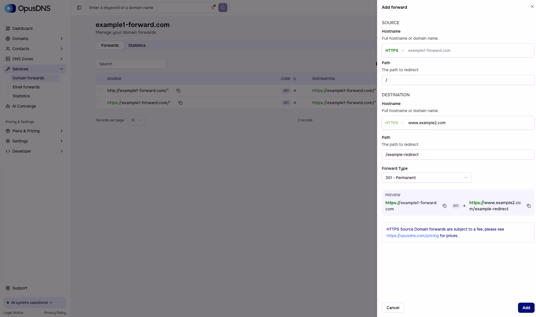
Task: Click the Developer sidebar icon
Action: tap(8, 151)
